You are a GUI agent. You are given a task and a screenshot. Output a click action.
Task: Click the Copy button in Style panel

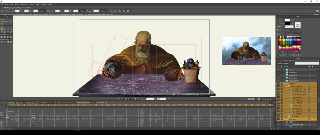(282, 51)
